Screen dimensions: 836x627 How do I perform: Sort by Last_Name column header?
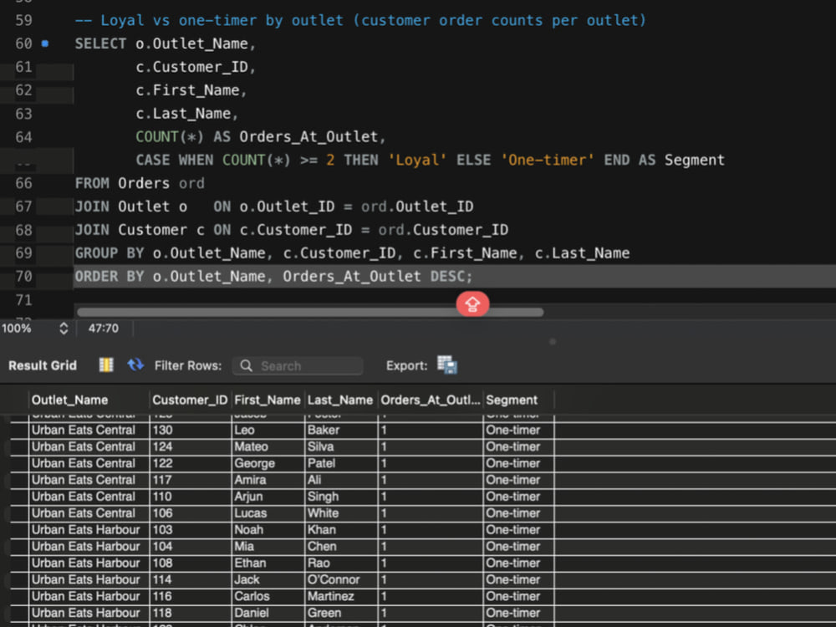point(340,400)
